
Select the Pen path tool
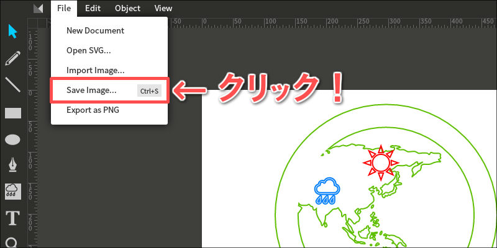13,165
